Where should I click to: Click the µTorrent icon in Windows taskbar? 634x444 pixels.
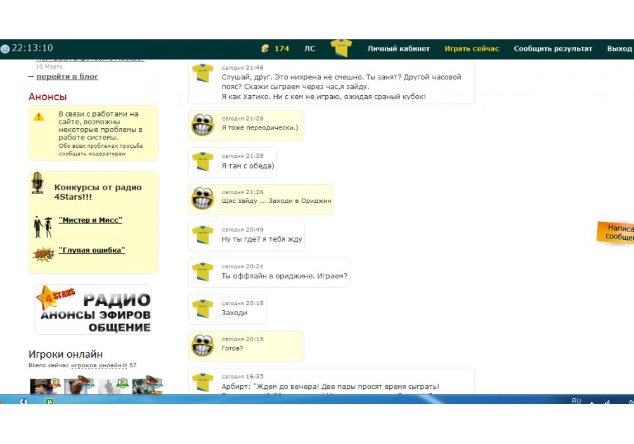point(49,401)
